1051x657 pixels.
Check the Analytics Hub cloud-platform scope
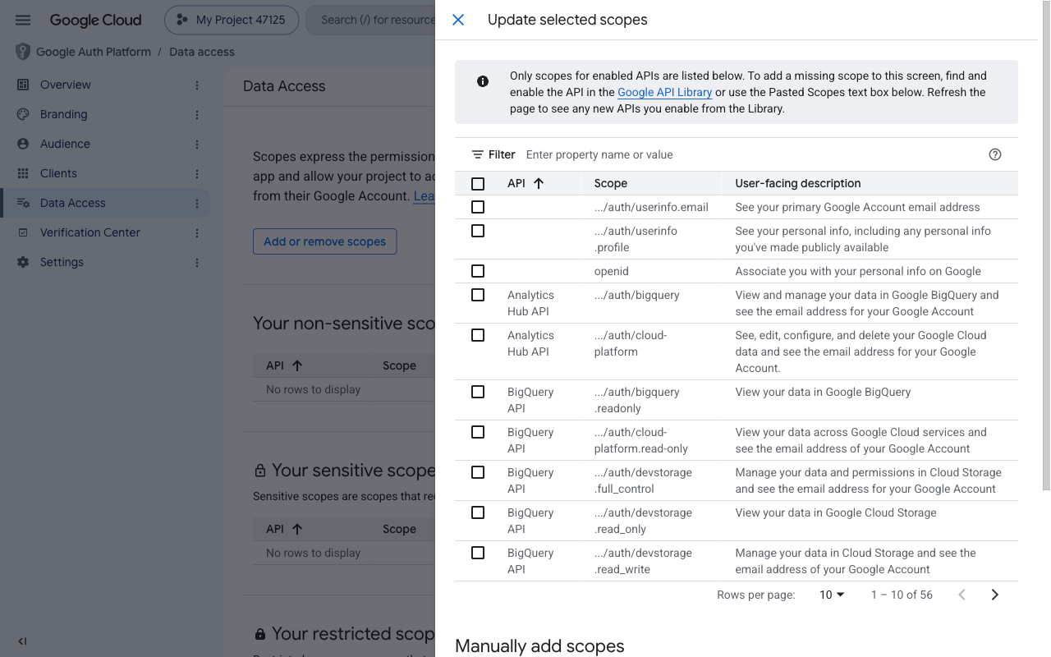(x=478, y=335)
